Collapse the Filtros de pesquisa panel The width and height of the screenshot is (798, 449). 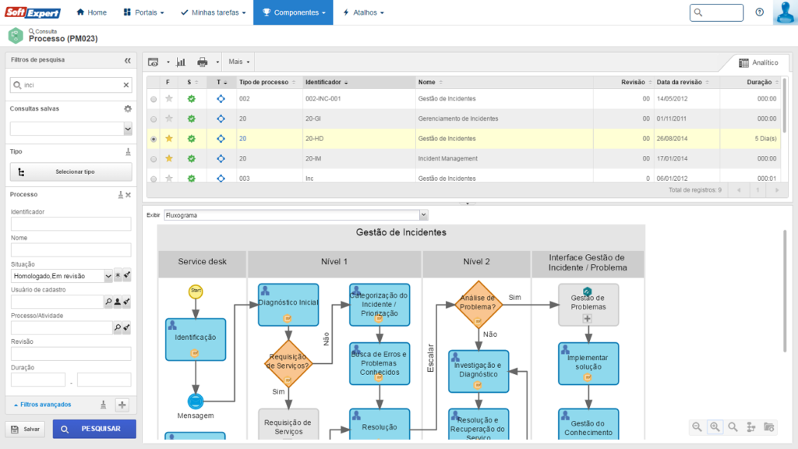click(128, 60)
